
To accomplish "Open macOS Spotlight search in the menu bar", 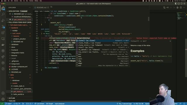I will click(x=170, y=1).
